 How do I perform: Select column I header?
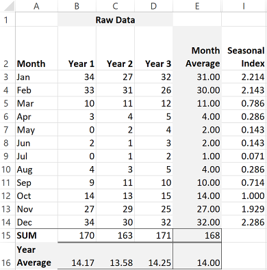[x=244, y=6]
